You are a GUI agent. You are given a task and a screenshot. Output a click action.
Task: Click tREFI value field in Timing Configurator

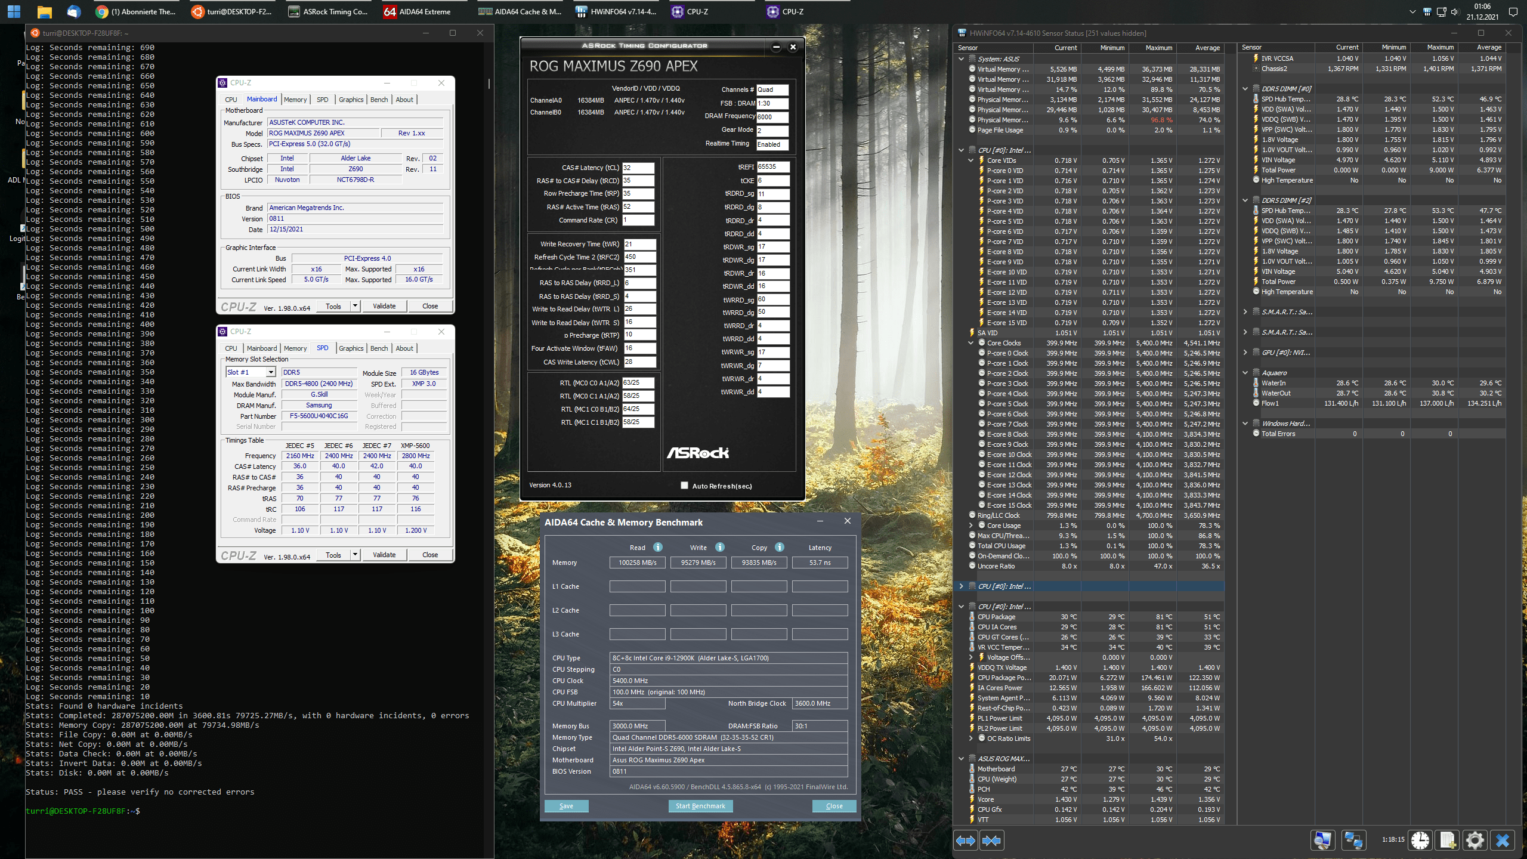click(x=773, y=167)
